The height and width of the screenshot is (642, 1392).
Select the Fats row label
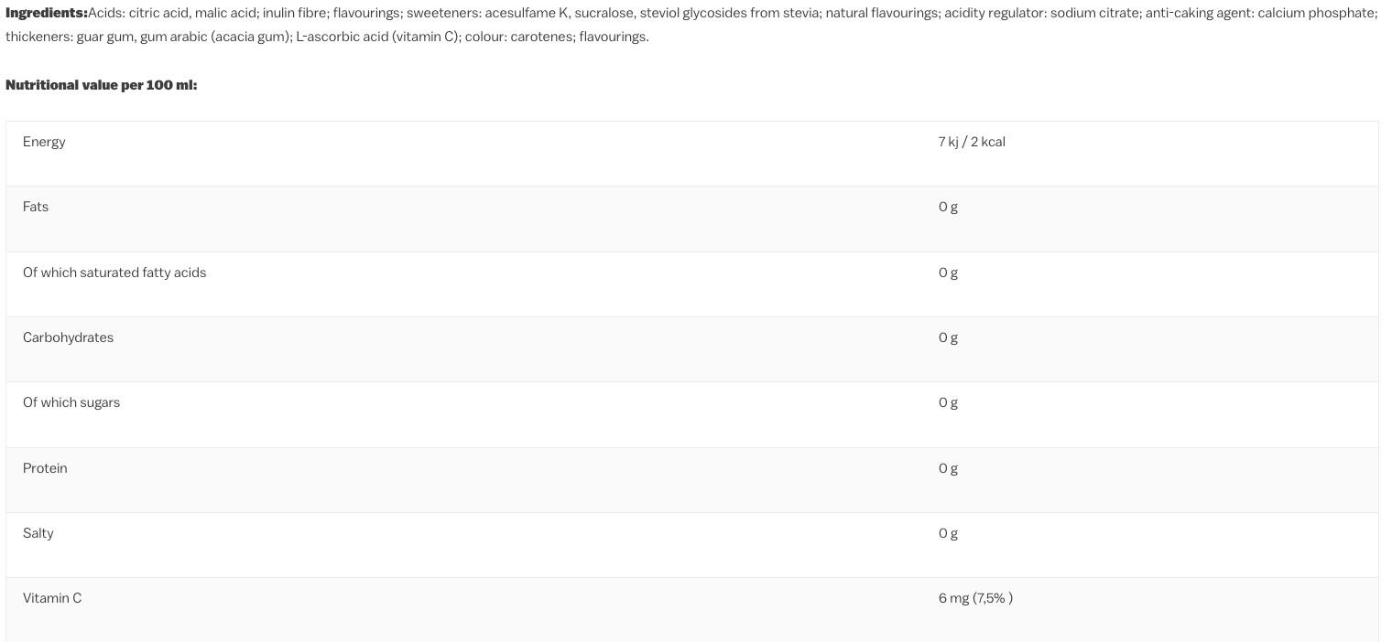click(x=36, y=207)
